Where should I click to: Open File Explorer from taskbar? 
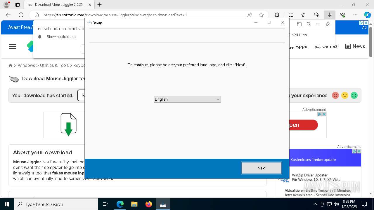tap(134, 204)
